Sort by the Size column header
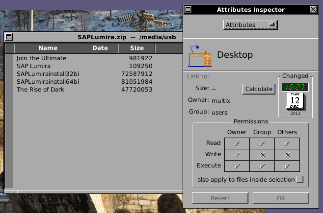This screenshot has height=213, width=323. (137, 48)
